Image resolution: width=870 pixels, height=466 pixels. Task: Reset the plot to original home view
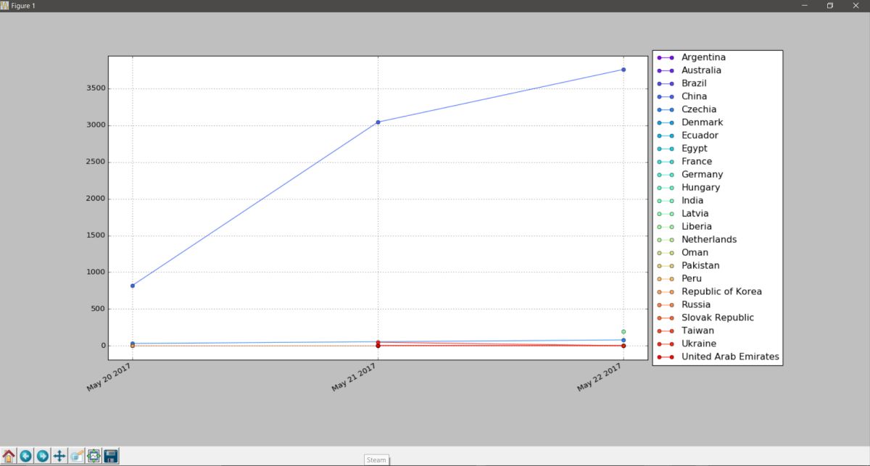coord(9,456)
